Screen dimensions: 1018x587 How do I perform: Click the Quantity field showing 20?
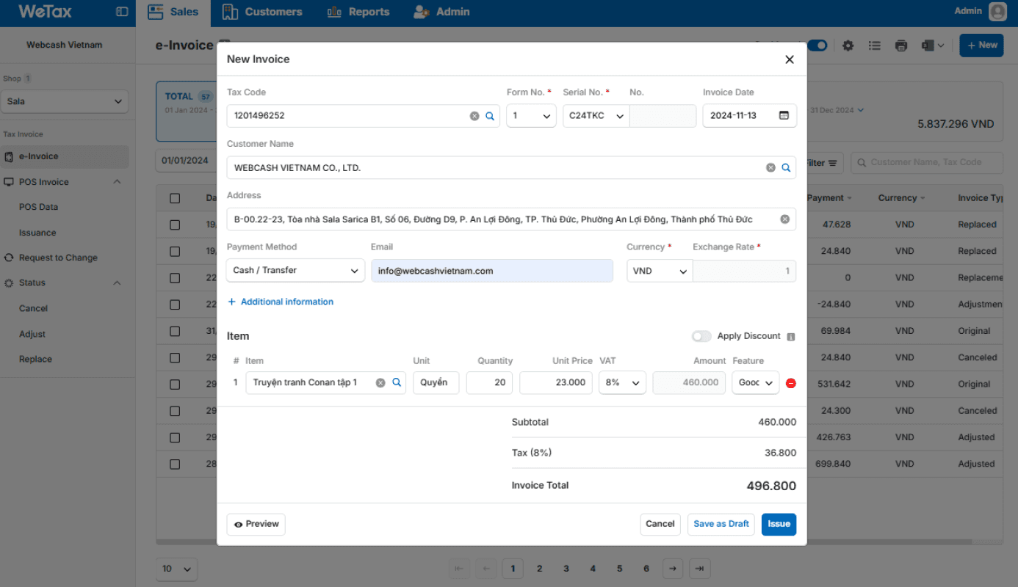[490, 382]
